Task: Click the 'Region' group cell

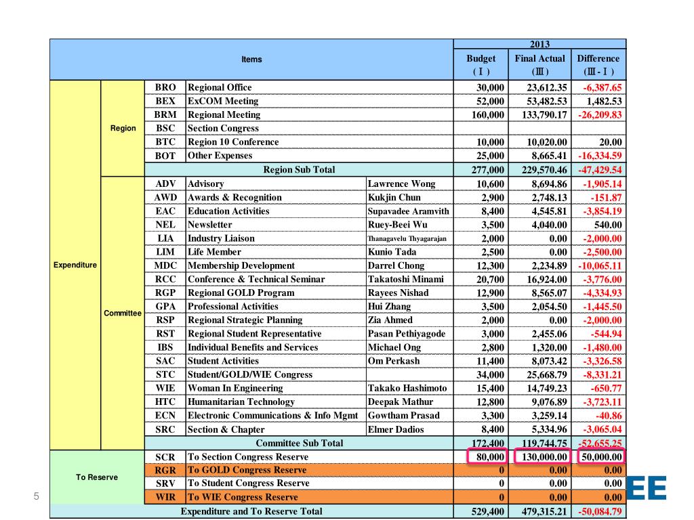Action: 123,128
